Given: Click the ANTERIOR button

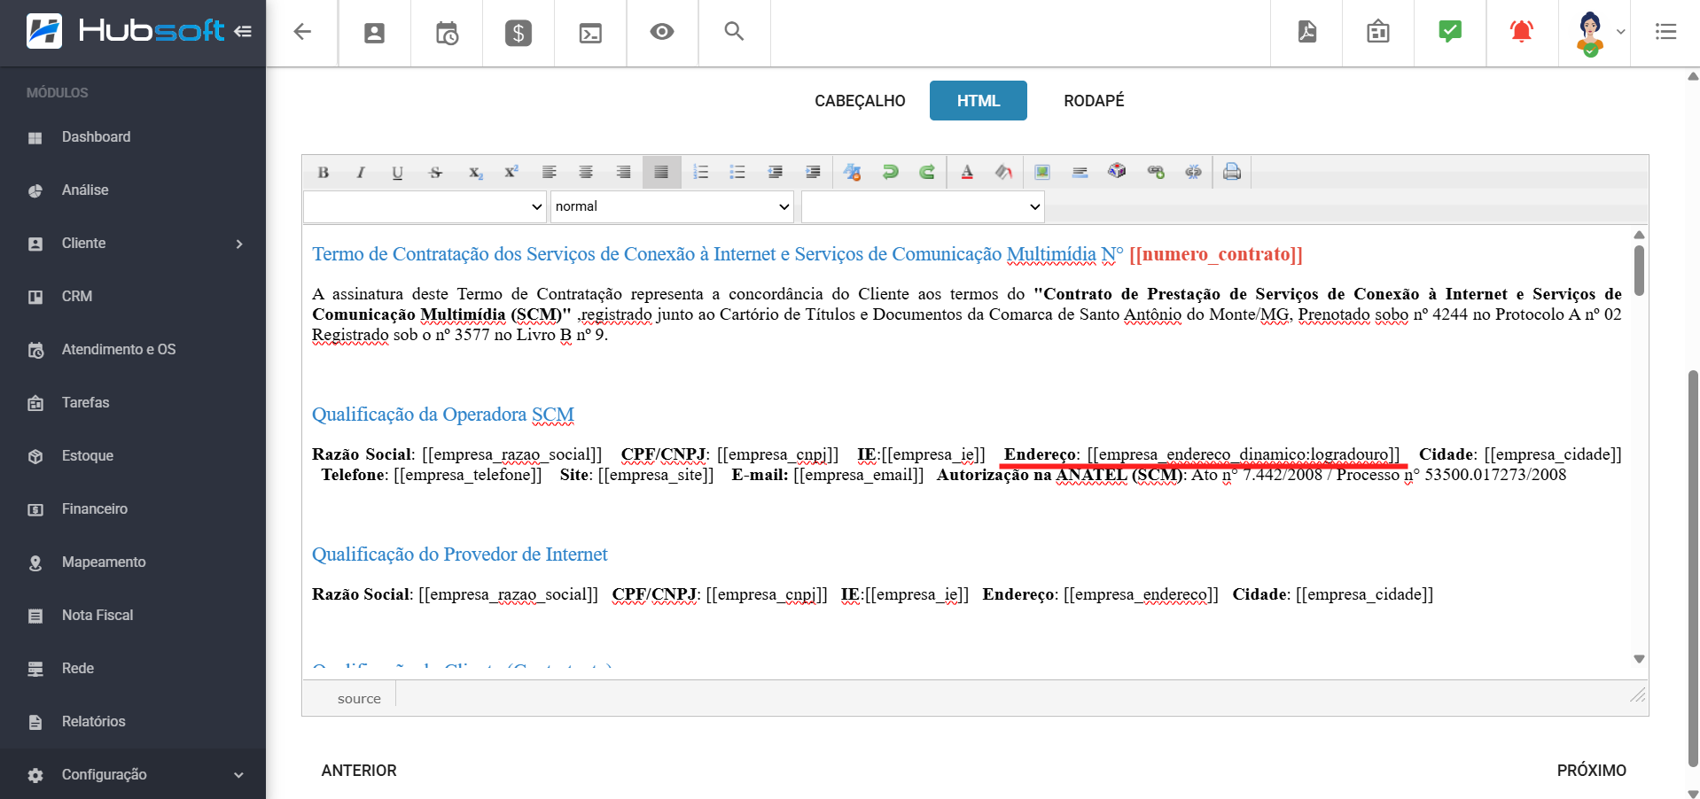Looking at the screenshot, I should [x=359, y=771].
